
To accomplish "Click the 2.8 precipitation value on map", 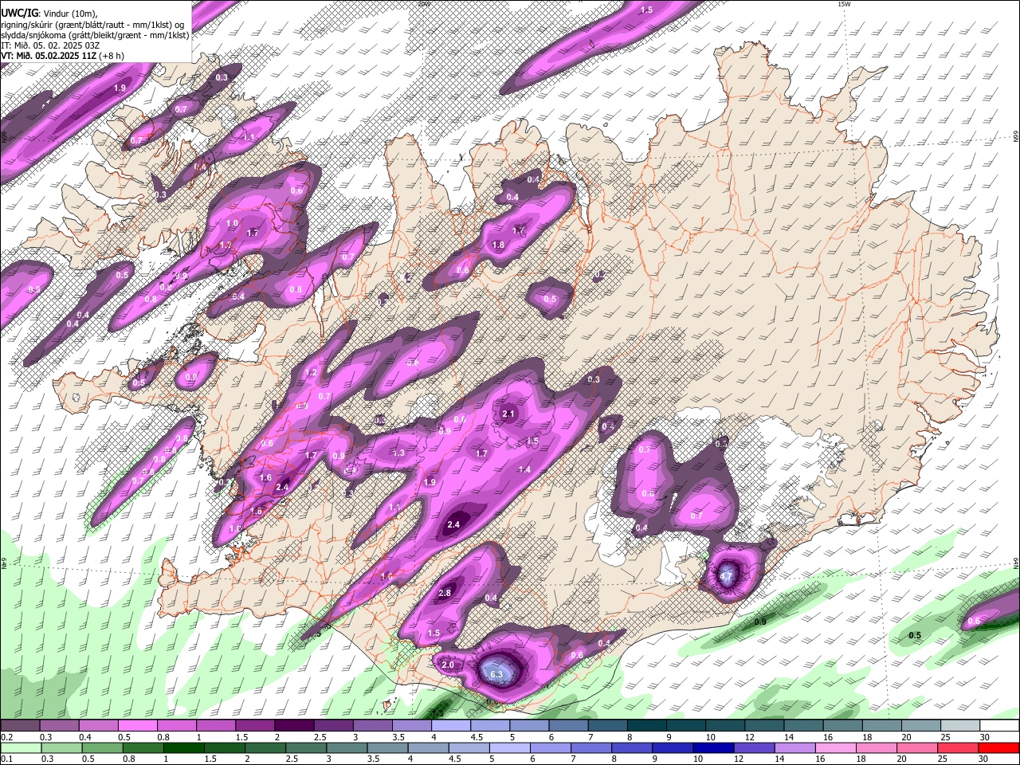I will [445, 593].
